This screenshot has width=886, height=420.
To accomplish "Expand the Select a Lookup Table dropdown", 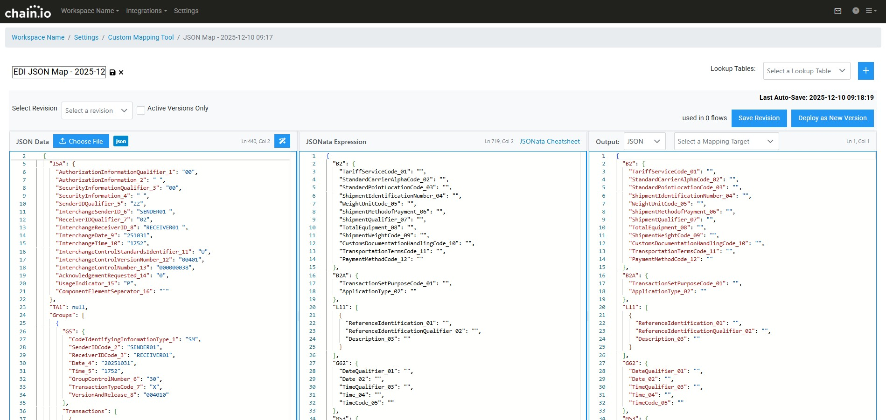I will (806, 71).
